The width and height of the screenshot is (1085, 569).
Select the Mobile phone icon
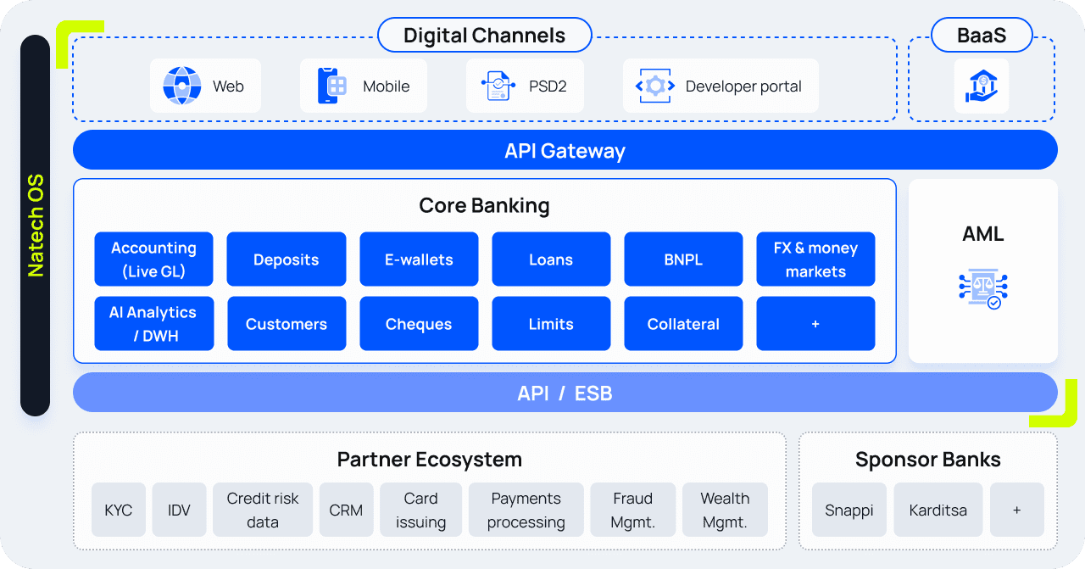tap(333, 86)
